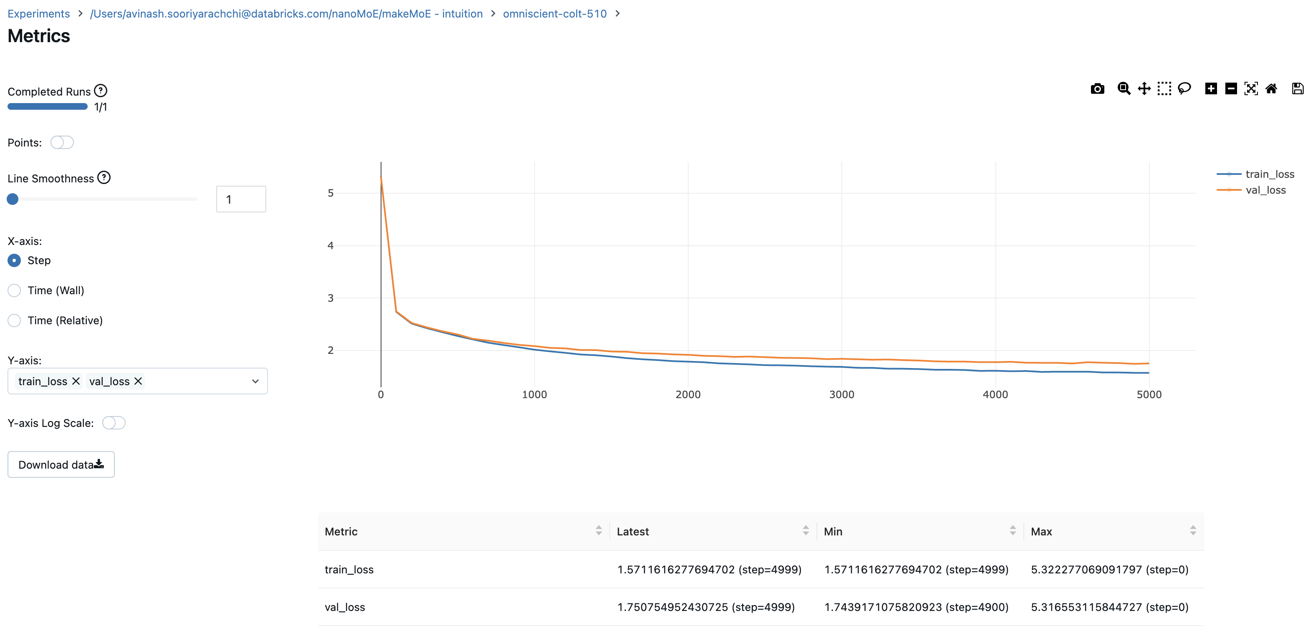This screenshot has width=1313, height=641.
Task: Click the Line Smoothness slider handle
Action: [13, 199]
